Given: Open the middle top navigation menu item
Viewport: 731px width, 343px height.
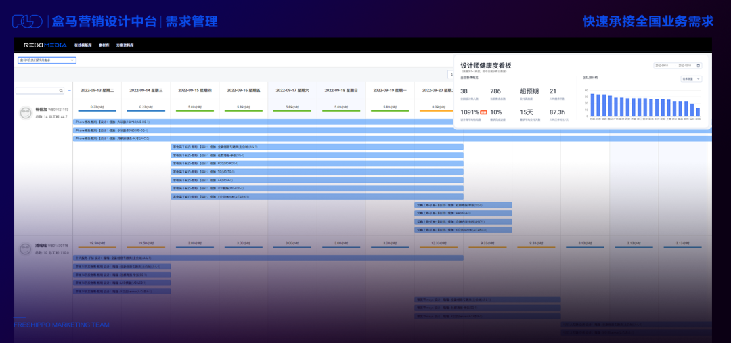Looking at the screenshot, I should 103,45.
